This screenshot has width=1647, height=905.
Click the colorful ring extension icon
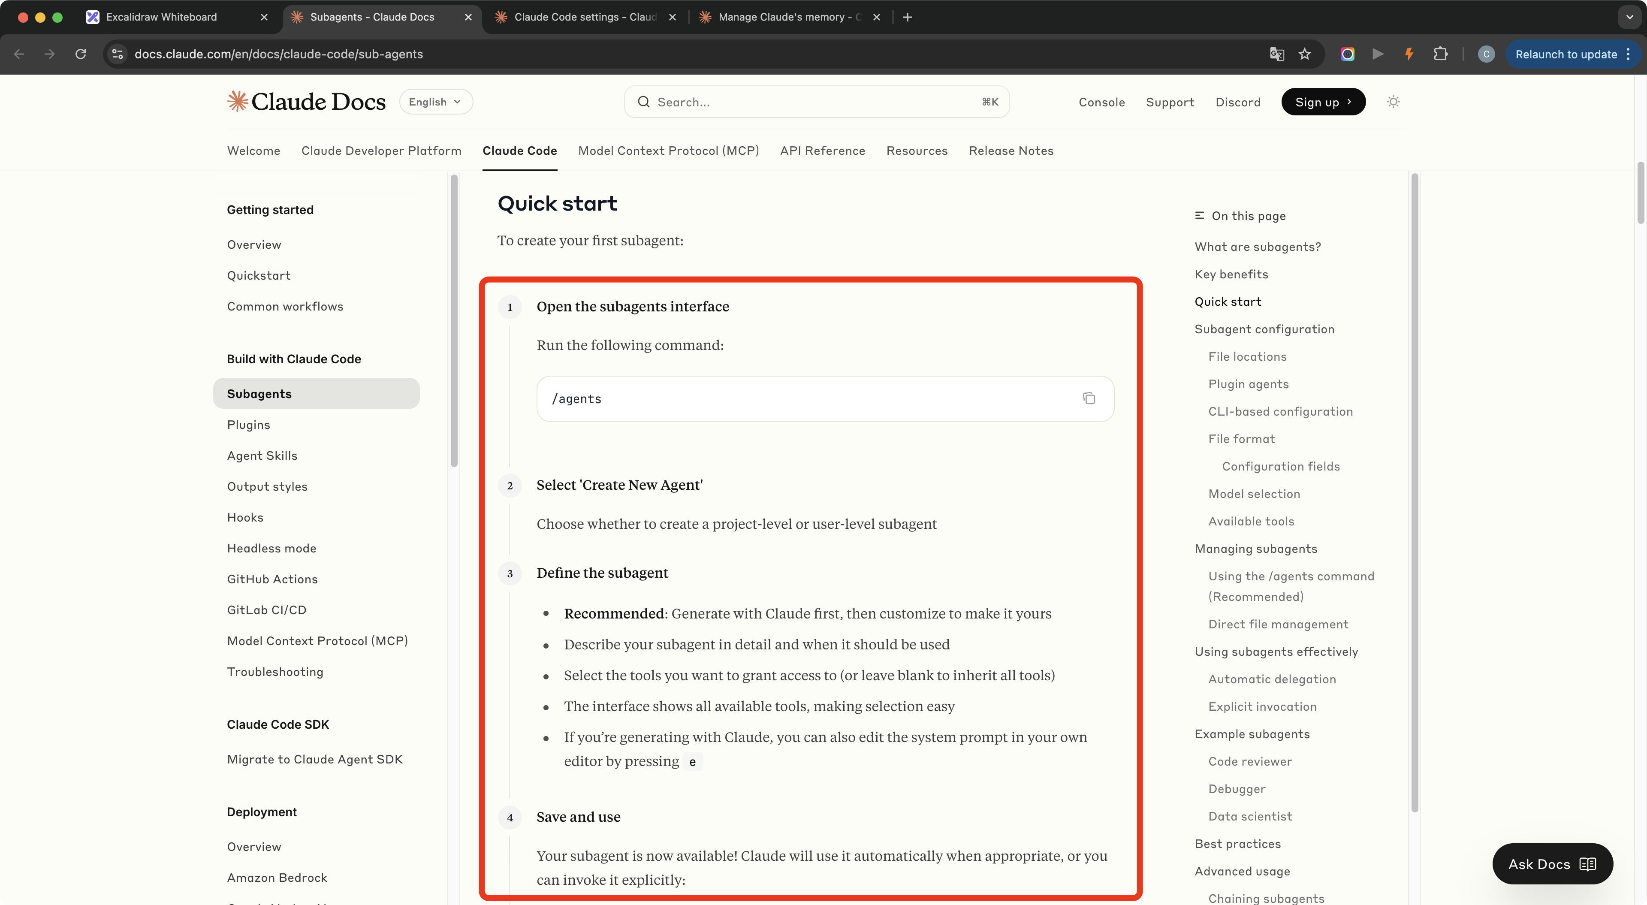1348,54
